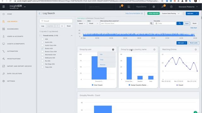Screen dimensions: 202x113
Task: Go back using the Log Search arrow
Action: (39, 13)
